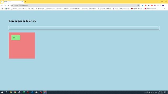The height and width of the screenshot is (94, 168).
Task: Click the green test box
Action: click(x=16, y=38)
